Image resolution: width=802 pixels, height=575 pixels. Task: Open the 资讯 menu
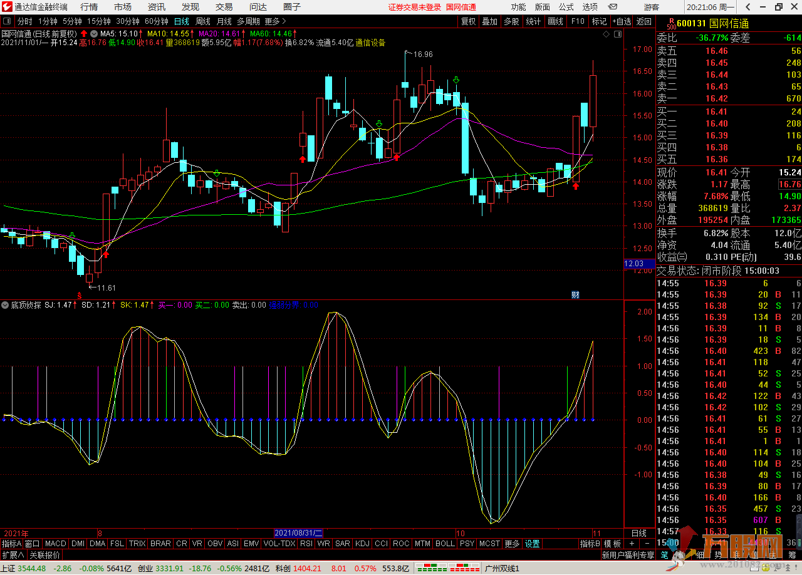pos(157,7)
